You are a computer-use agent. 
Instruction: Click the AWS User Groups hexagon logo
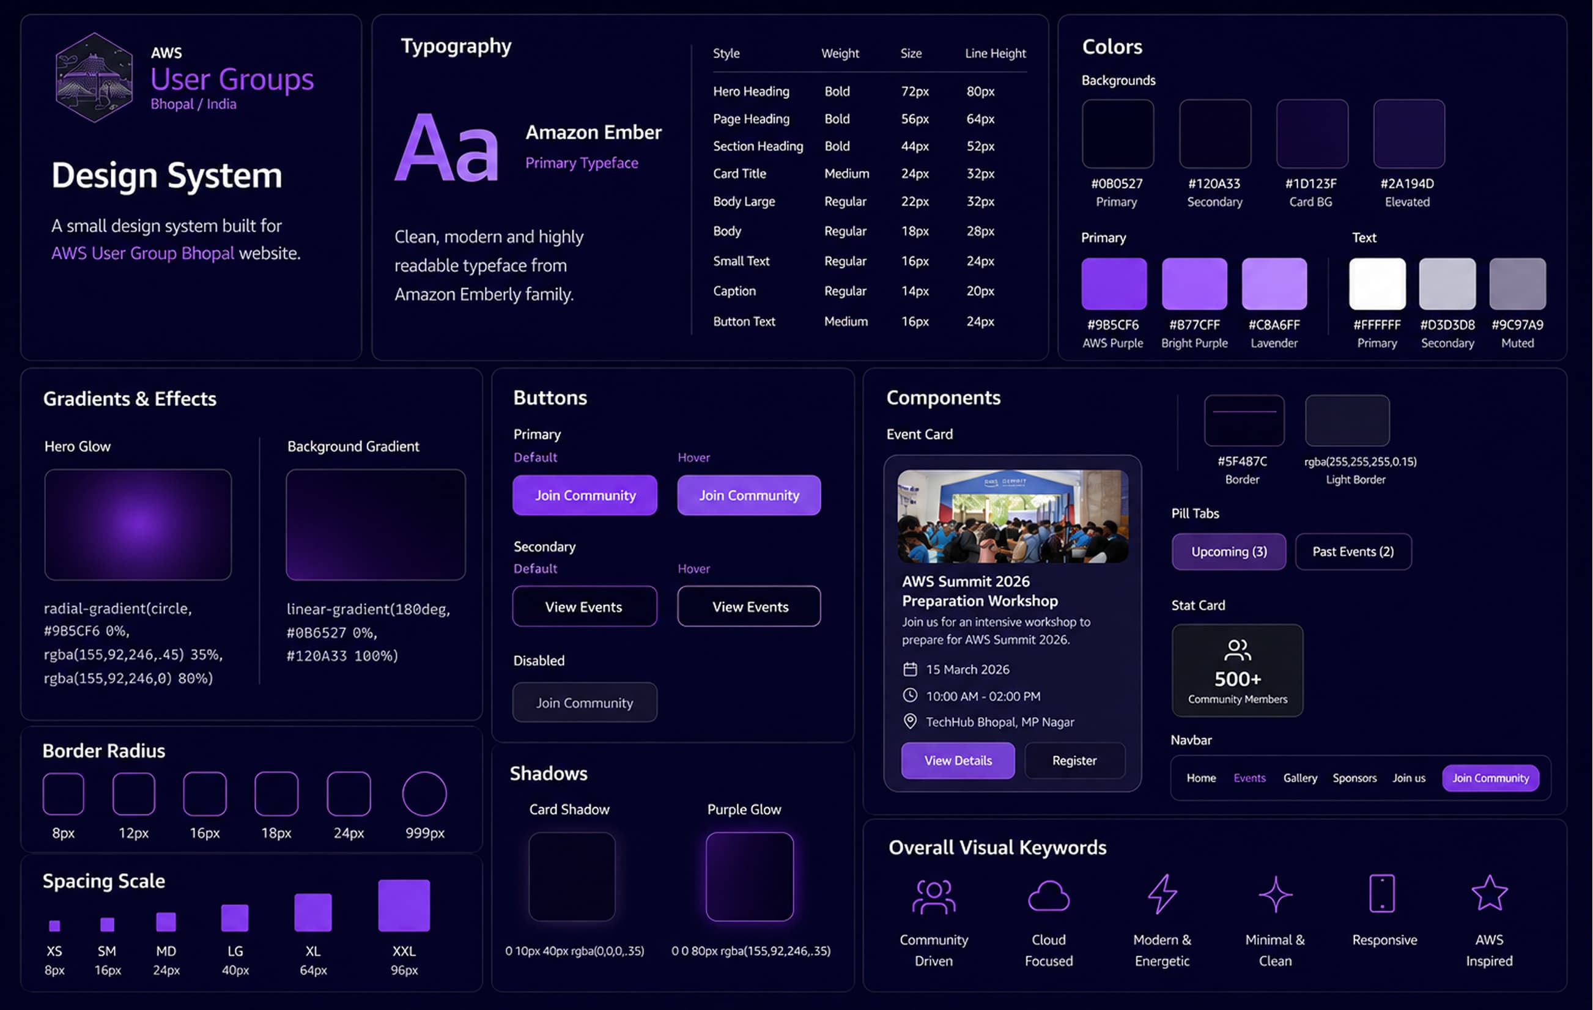[94, 78]
